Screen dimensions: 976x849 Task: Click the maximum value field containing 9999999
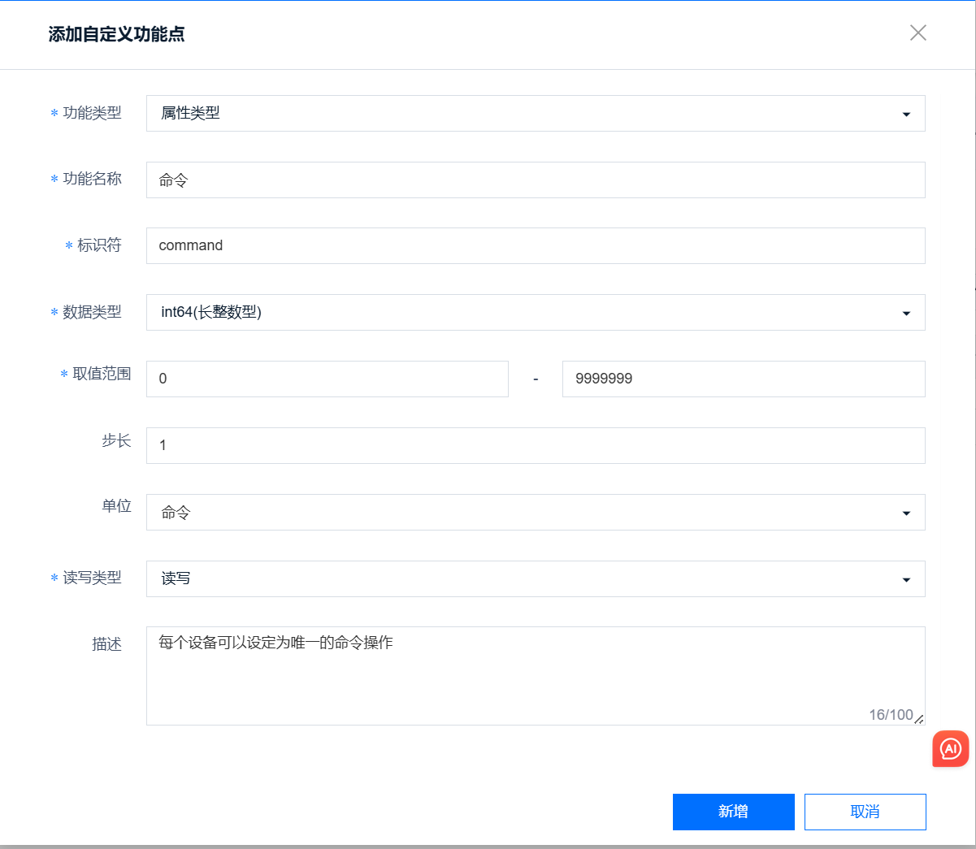pos(744,379)
